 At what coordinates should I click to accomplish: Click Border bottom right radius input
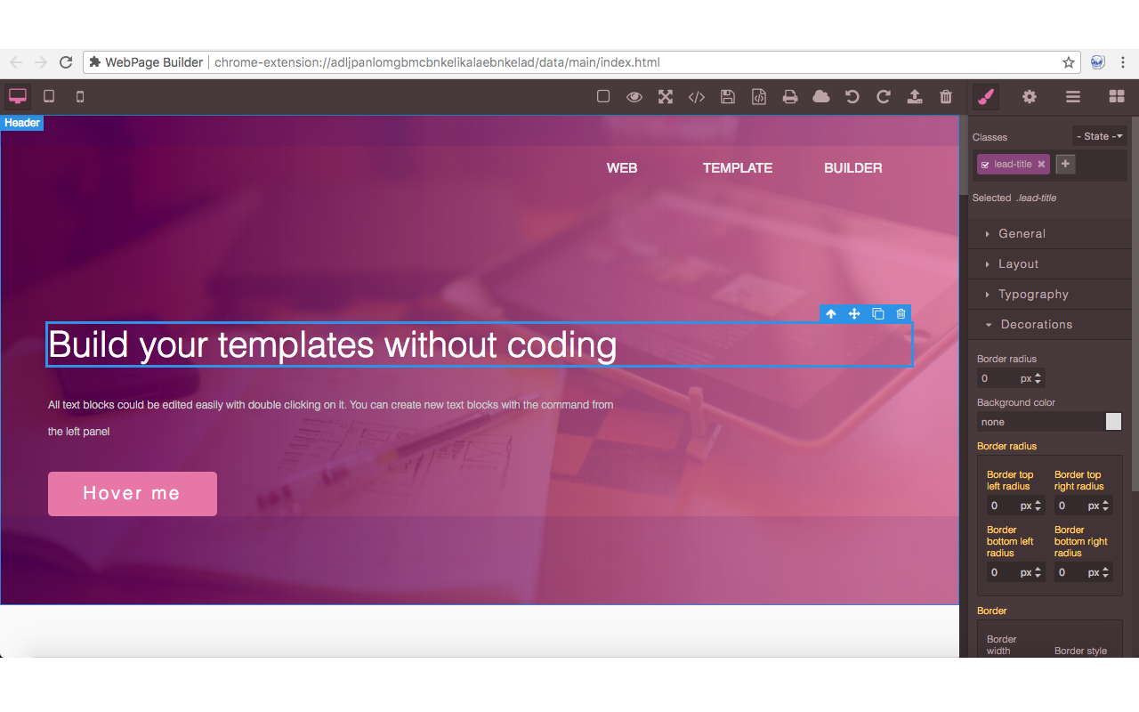[1070, 572]
